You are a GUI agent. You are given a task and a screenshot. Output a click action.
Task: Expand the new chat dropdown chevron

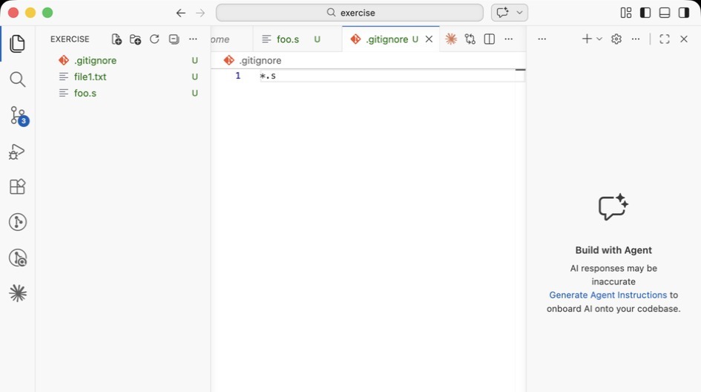pyautogui.click(x=599, y=39)
